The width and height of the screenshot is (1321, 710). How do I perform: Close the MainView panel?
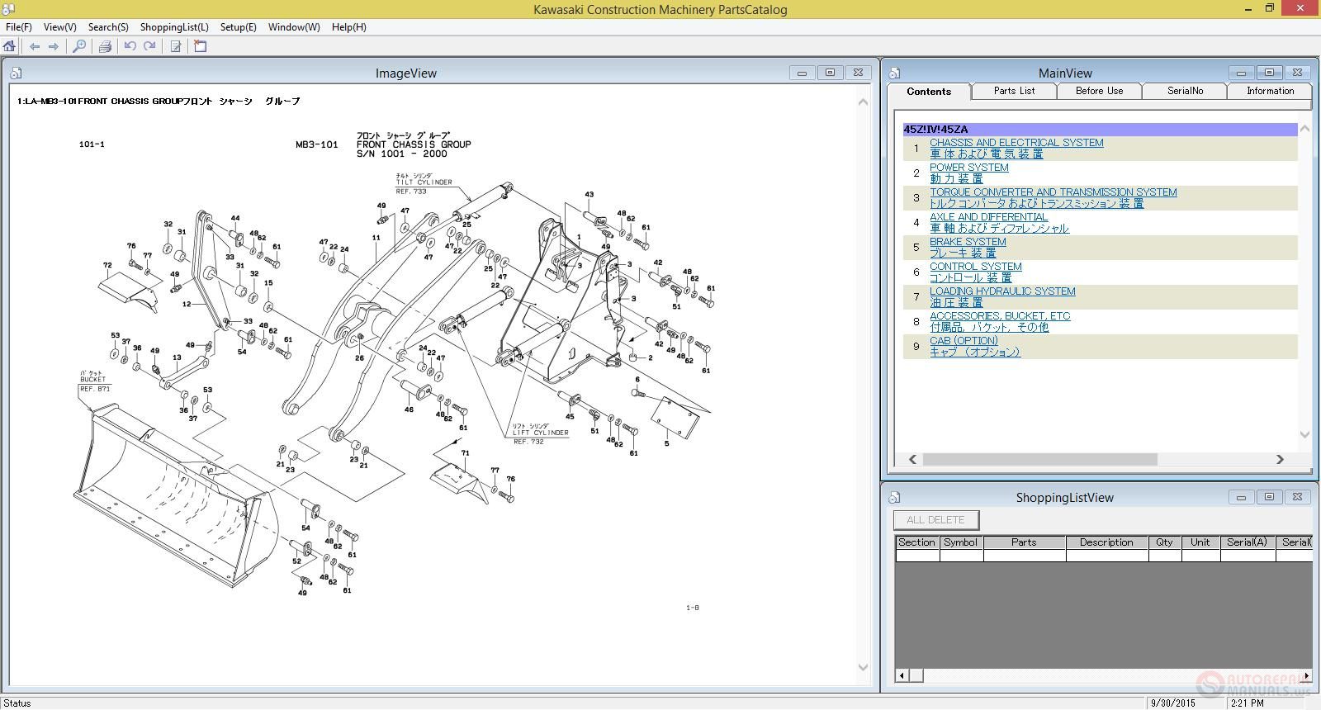[x=1297, y=73]
